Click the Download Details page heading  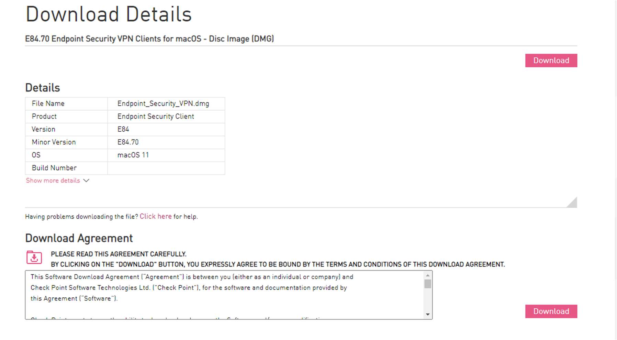109,14
